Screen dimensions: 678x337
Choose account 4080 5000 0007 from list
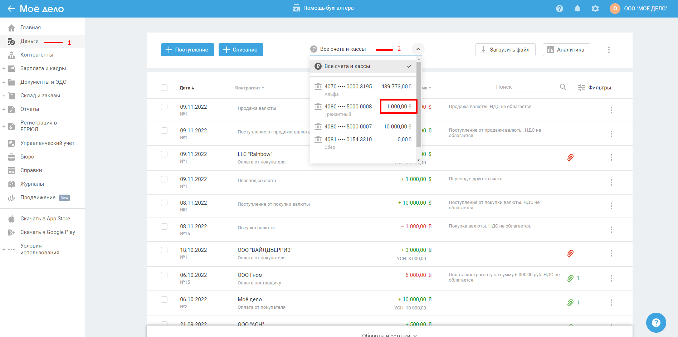pyautogui.click(x=362, y=127)
